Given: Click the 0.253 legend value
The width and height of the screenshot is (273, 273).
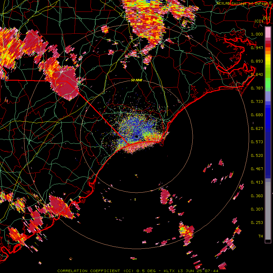Looking at the screenshot, I should [x=257, y=223].
